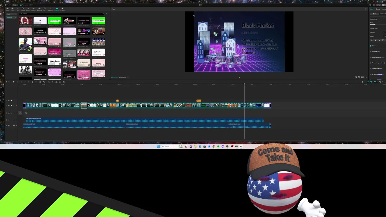Open the Menu dropdown in title bar
Image resolution: width=386 pixels, height=217 pixels.
coord(15,5)
